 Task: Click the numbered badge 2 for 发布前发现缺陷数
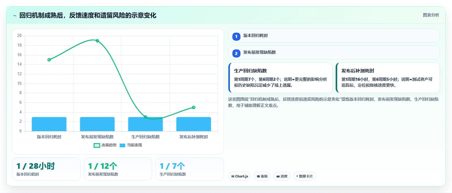(x=236, y=53)
